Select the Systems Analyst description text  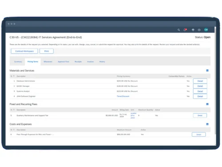(23, 91)
